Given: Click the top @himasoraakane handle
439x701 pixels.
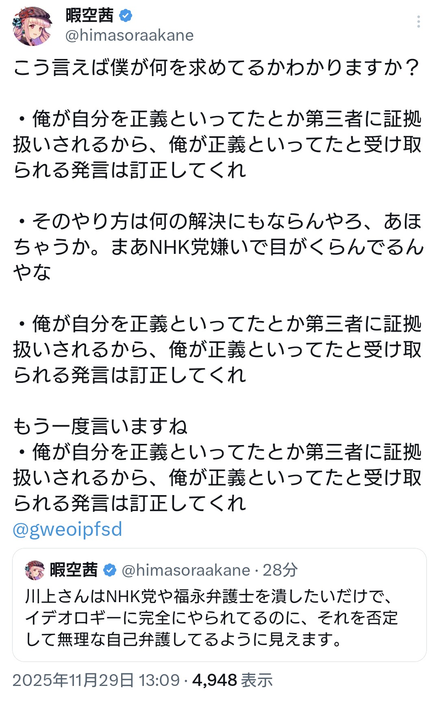Looking at the screenshot, I should (129, 36).
